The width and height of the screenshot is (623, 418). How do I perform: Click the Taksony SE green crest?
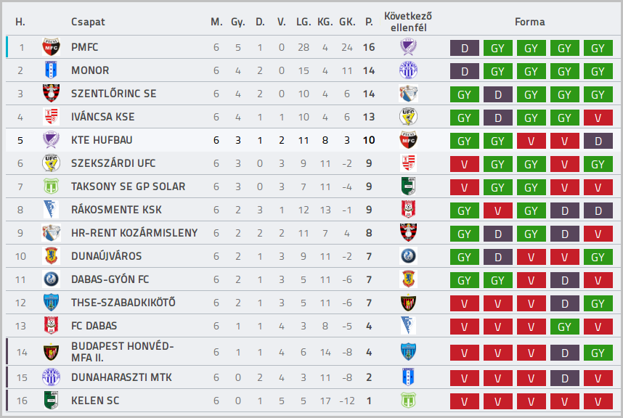(x=51, y=187)
